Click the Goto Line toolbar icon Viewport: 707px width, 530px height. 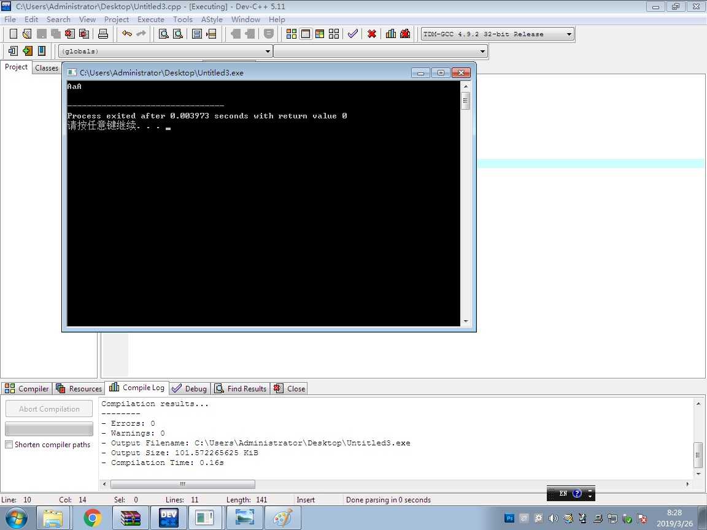(211, 34)
